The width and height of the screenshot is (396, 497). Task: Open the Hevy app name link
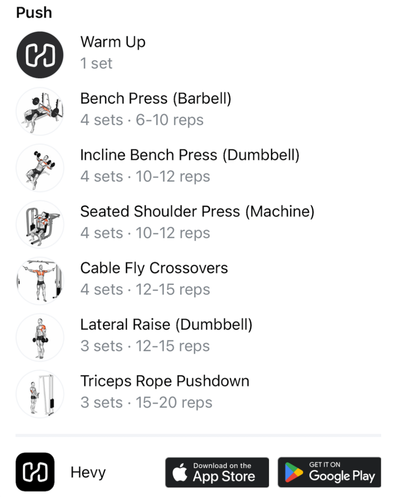(x=88, y=472)
